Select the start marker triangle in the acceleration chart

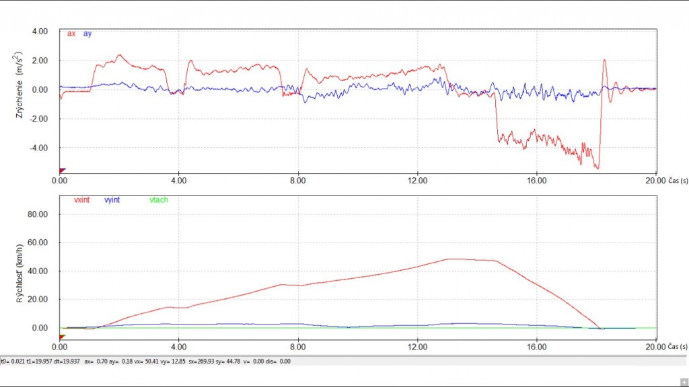coord(63,170)
